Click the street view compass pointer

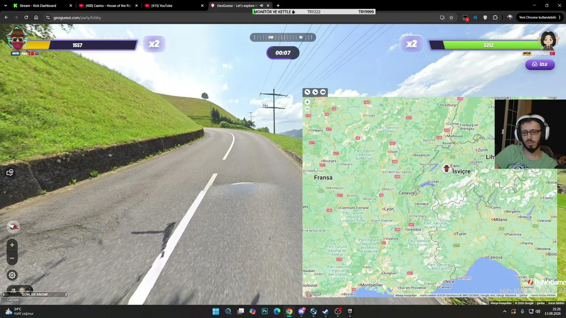[13, 227]
